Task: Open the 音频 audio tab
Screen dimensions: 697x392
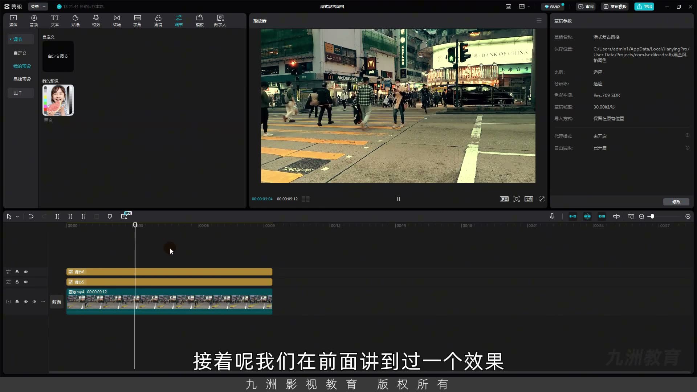Action: click(34, 21)
